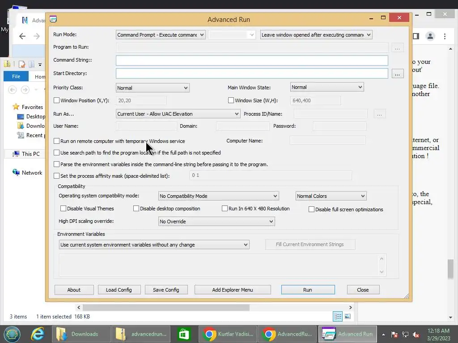Click the Advanced Run taskbar item
The image size is (458, 343).
point(347,334)
